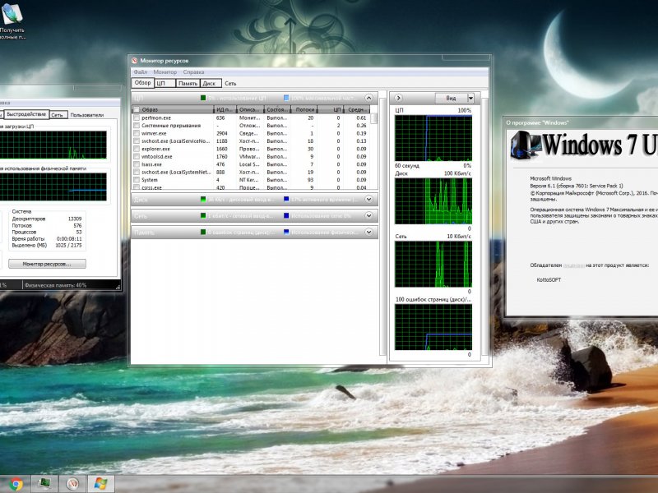Check the lsass.exe process box
The width and height of the screenshot is (658, 493).
[x=136, y=164]
